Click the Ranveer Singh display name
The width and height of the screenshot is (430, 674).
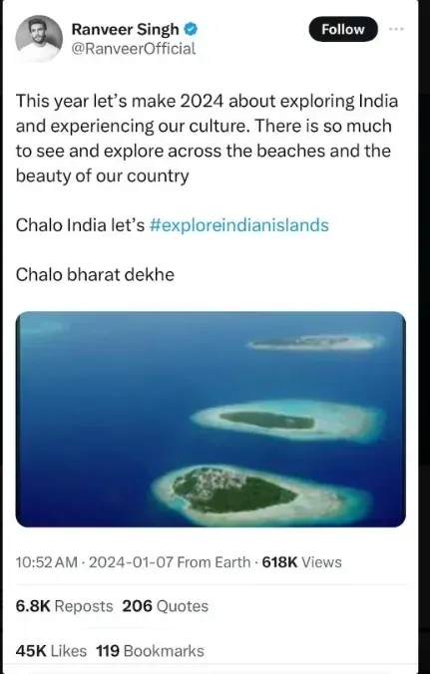click(x=125, y=29)
